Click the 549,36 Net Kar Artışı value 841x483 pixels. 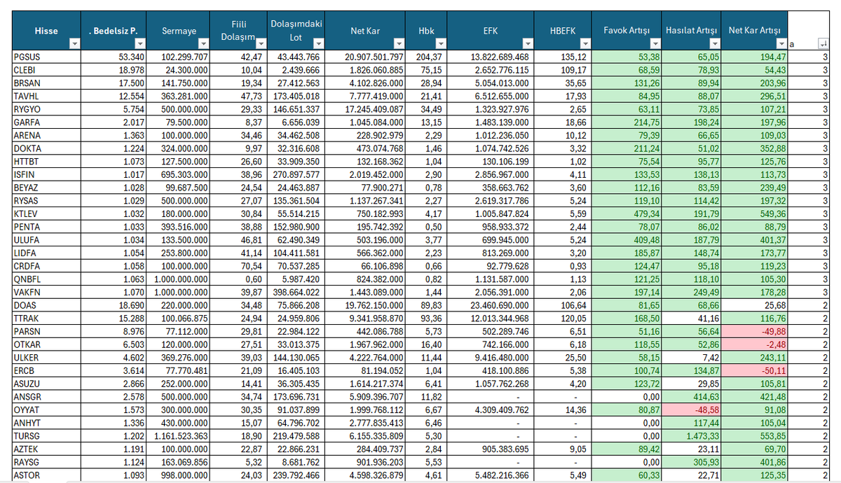754,213
